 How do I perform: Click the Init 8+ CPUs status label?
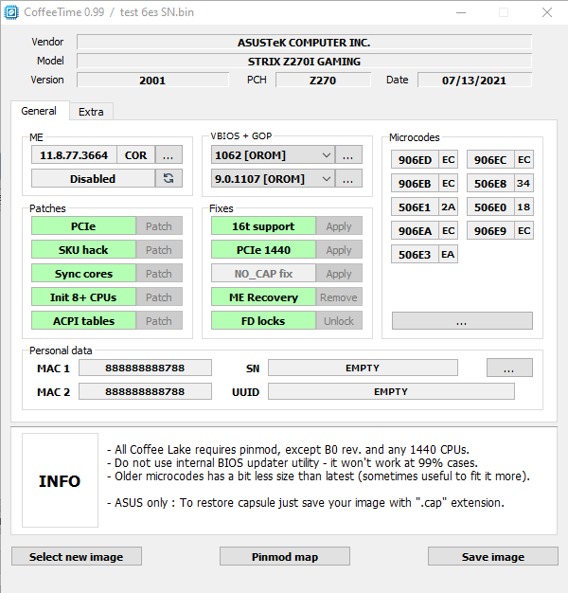(83, 297)
